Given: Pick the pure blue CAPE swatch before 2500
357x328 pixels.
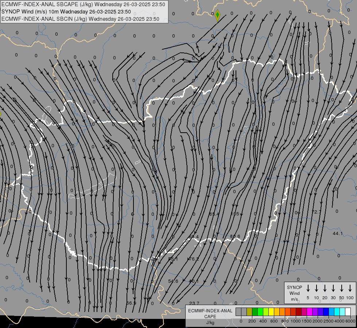Looking at the screenshot, I should pos(326,312).
